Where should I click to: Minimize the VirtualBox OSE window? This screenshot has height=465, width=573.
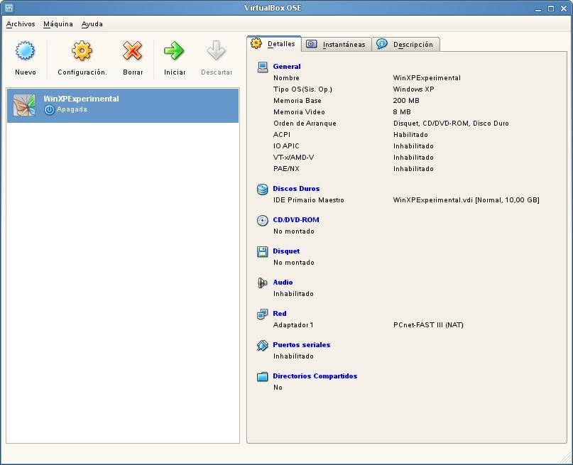click(x=538, y=9)
